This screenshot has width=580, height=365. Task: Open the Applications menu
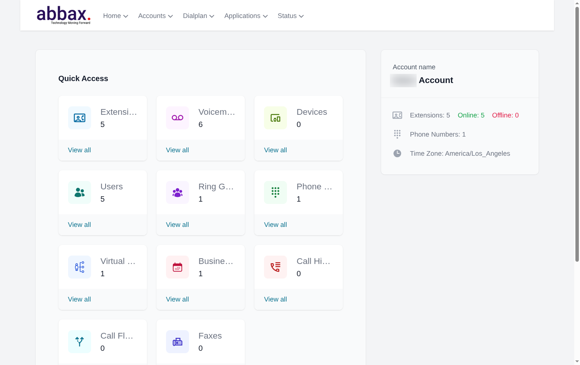tap(246, 16)
